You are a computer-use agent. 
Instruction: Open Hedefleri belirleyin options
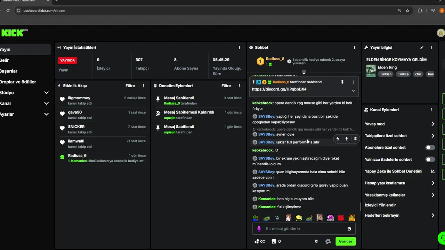coord(399,216)
